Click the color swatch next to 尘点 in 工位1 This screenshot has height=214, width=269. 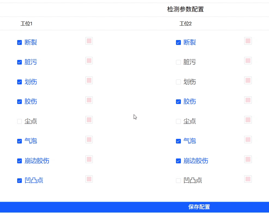pos(89,120)
